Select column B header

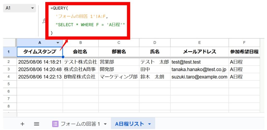click(x=81, y=43)
